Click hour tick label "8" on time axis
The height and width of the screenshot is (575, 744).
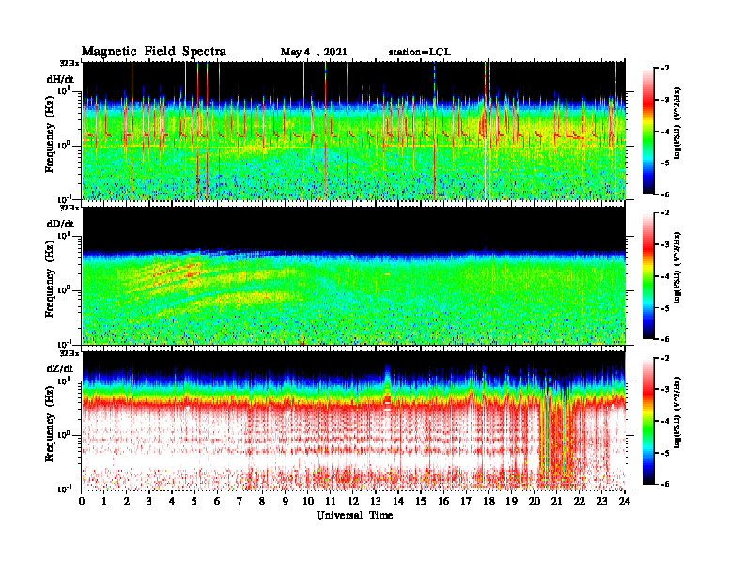262,502
